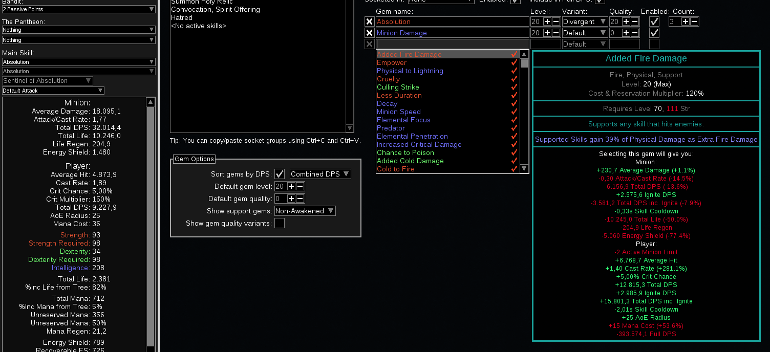Select Empower from the gem list

pyautogui.click(x=448, y=62)
